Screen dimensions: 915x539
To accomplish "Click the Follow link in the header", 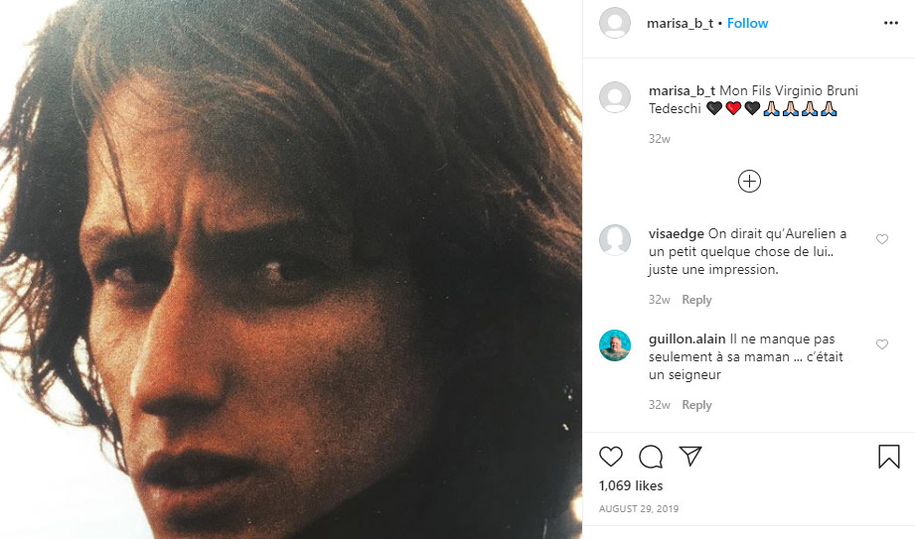I will pyautogui.click(x=747, y=23).
